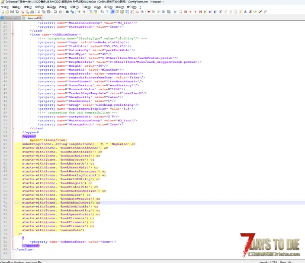The width and height of the screenshot is (305, 263).
Task: Play back the recorded macro icon
Action: coord(159,12)
